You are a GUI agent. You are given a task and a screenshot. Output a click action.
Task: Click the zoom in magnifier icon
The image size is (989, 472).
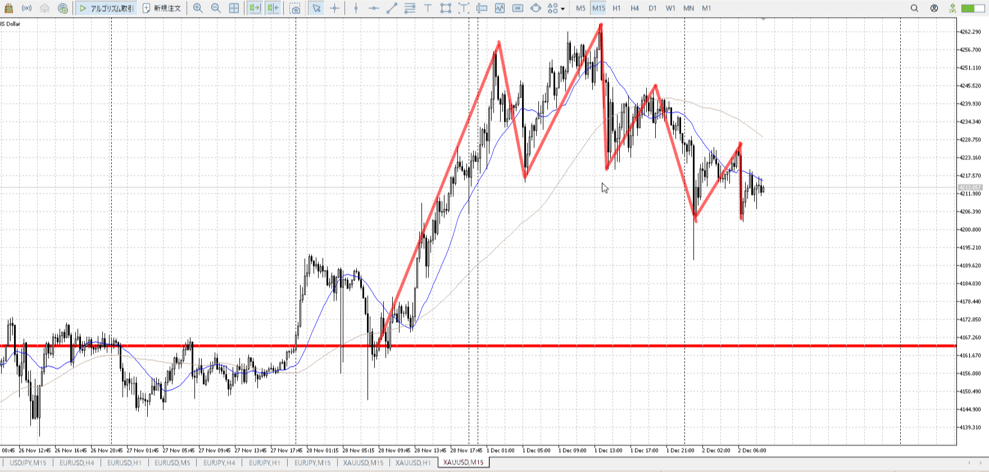pos(198,8)
